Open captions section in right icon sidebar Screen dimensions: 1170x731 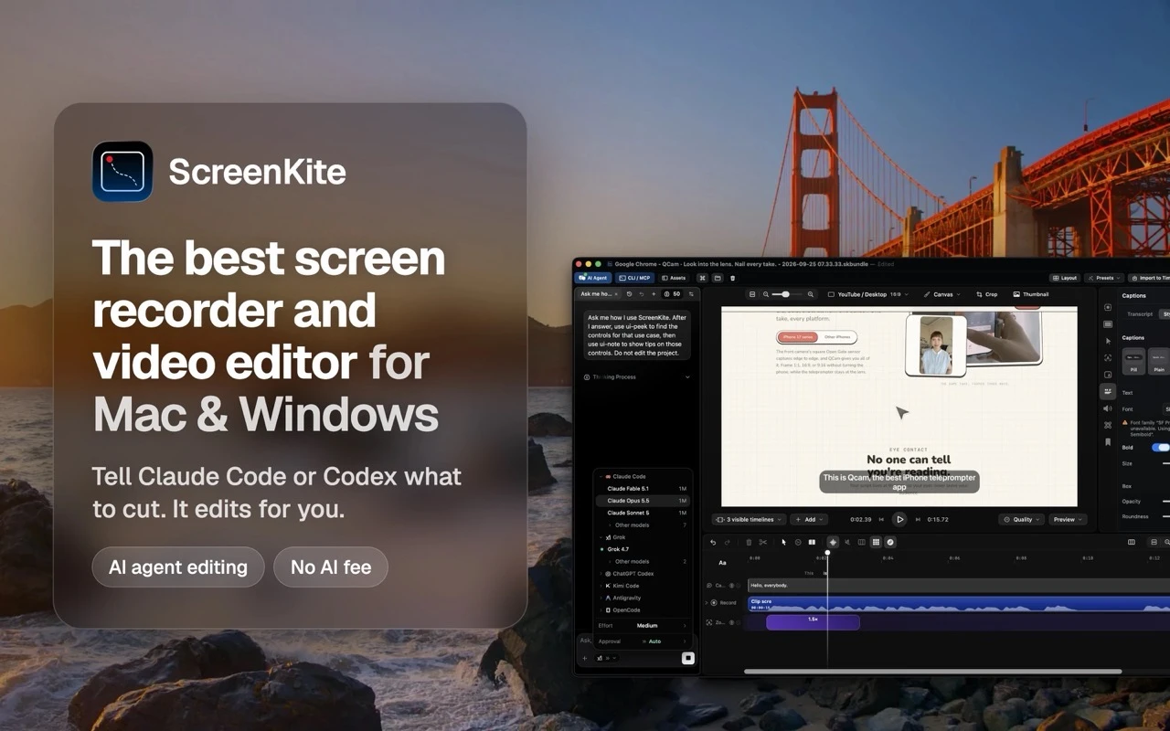[x=1108, y=391]
